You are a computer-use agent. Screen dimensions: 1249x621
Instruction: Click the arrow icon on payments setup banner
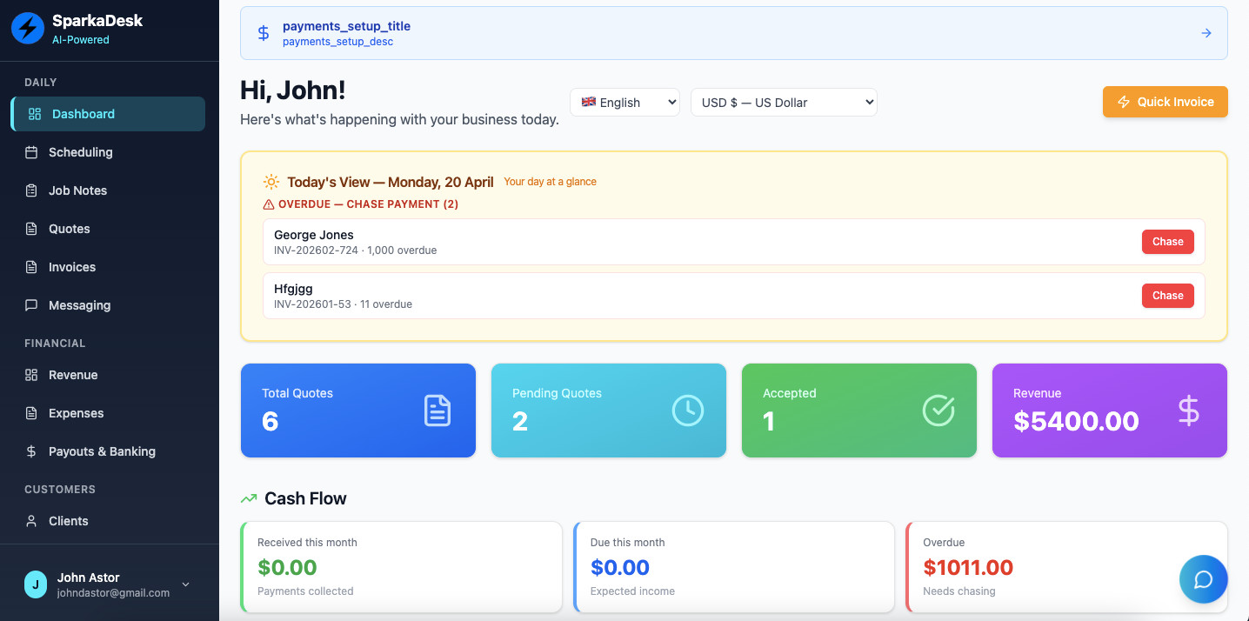[1206, 33]
